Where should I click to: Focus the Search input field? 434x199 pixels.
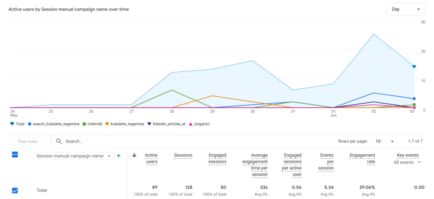point(194,141)
